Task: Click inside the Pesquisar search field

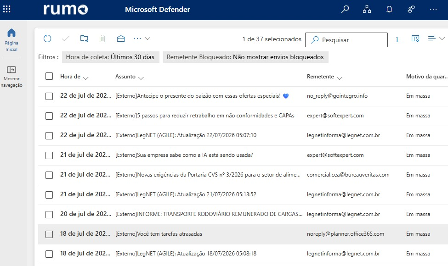Action: [346, 39]
